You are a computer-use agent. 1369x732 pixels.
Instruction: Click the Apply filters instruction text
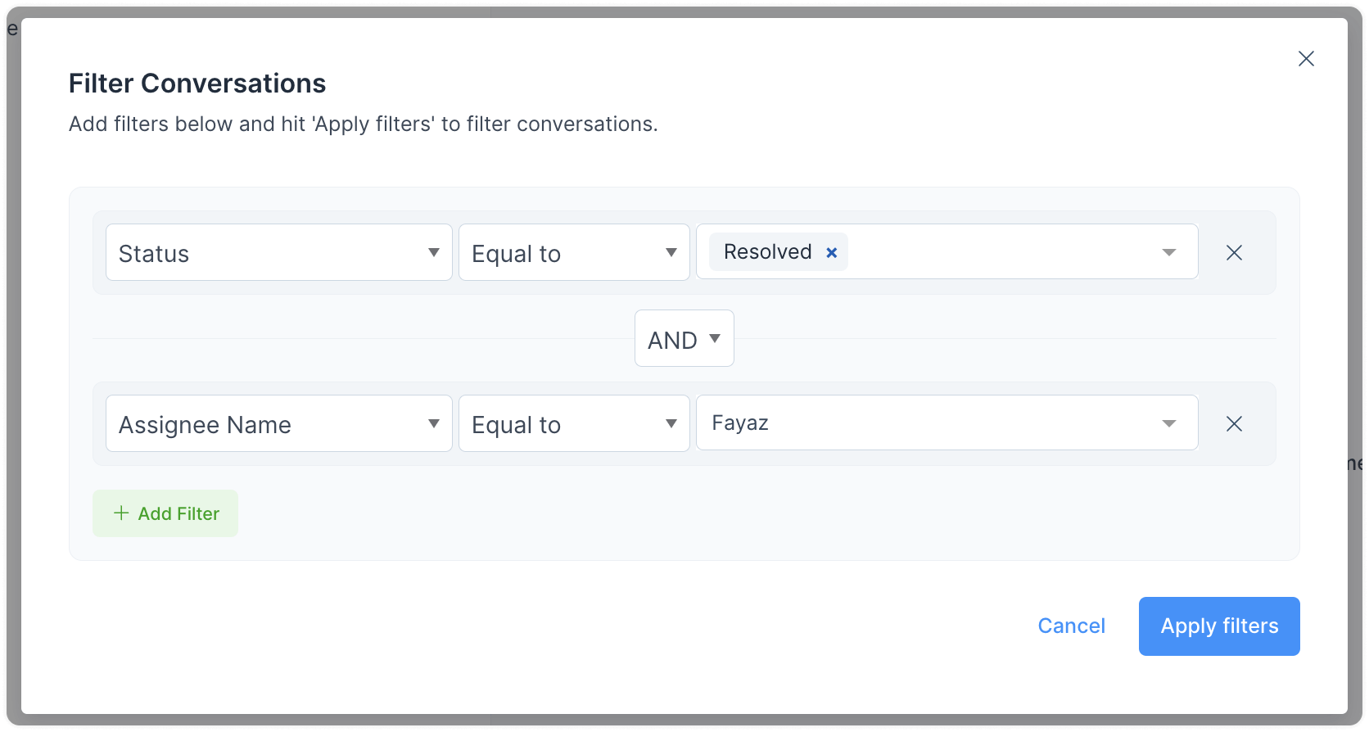tap(364, 124)
